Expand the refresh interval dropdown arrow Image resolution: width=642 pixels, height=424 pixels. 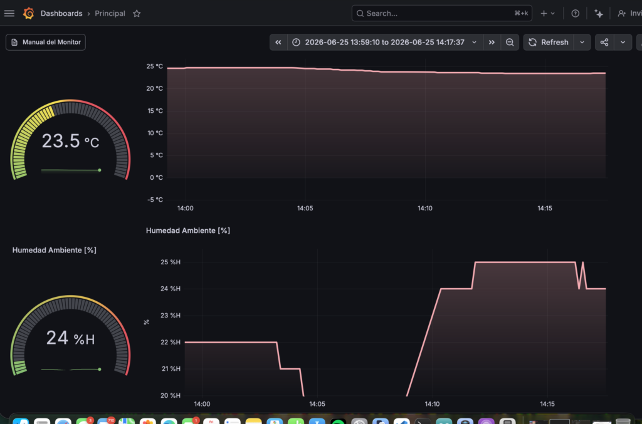tap(582, 42)
